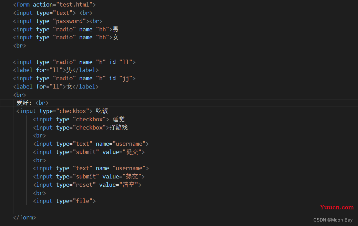Click the "text" value in the second code line

coord(63,13)
